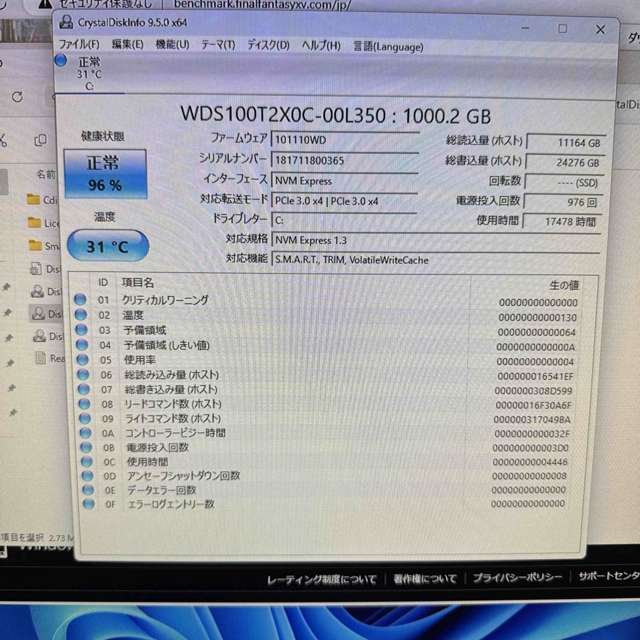This screenshot has height=640, width=640.
Task: Open the ファイル(F) menu
Action: tap(79, 44)
